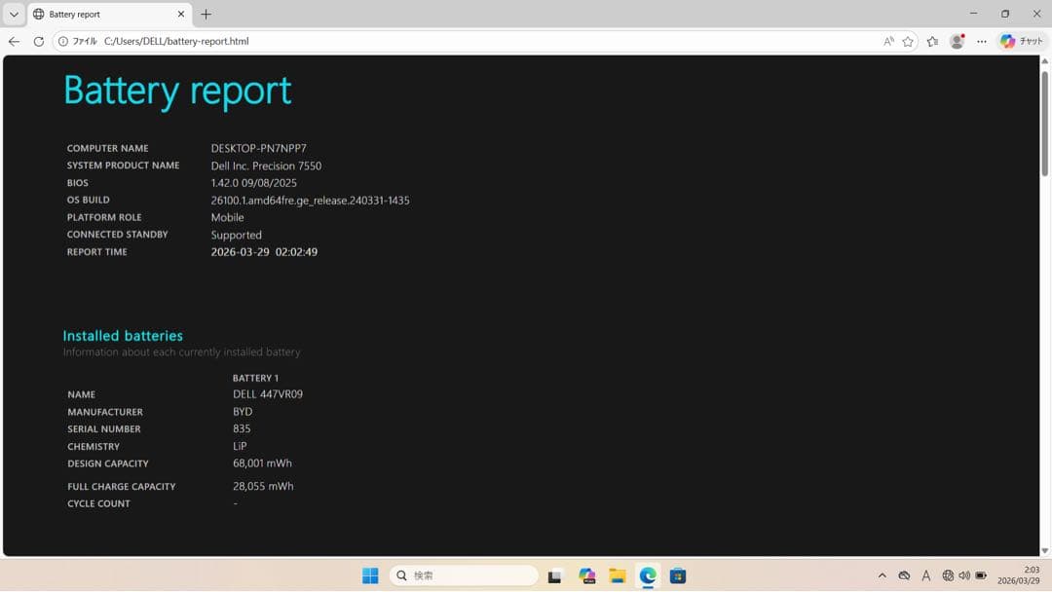Image resolution: width=1052 pixels, height=592 pixels.
Task: Select the OS build string 26100.1.amd64fre
Action: pos(310,201)
